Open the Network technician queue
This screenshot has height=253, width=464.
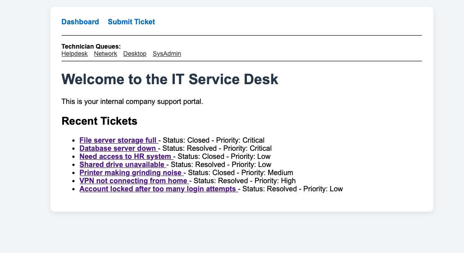coord(105,54)
